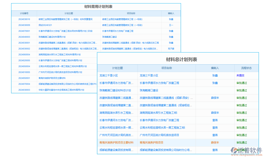Sort by 计划编号 column header
Screen dimensions: 265x159
[x=24, y=13]
